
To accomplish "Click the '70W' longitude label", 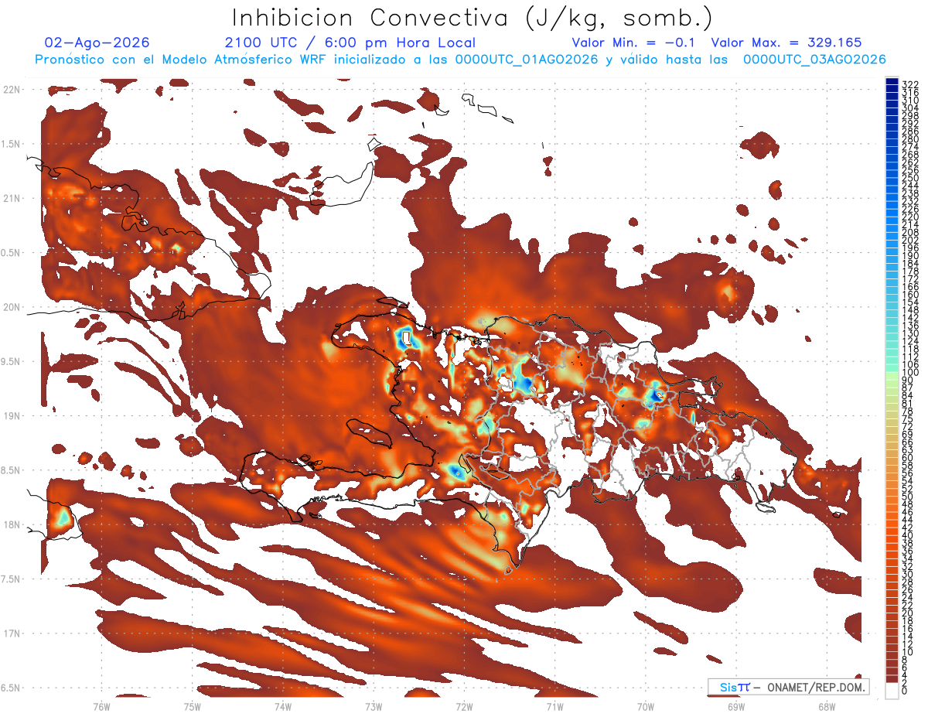I will click(646, 706).
